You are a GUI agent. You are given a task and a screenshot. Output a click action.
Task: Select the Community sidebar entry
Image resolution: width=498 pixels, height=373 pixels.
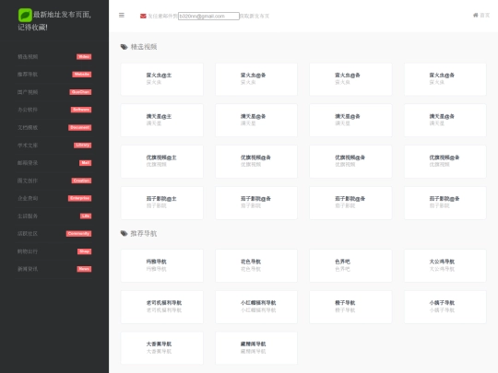click(x=54, y=234)
